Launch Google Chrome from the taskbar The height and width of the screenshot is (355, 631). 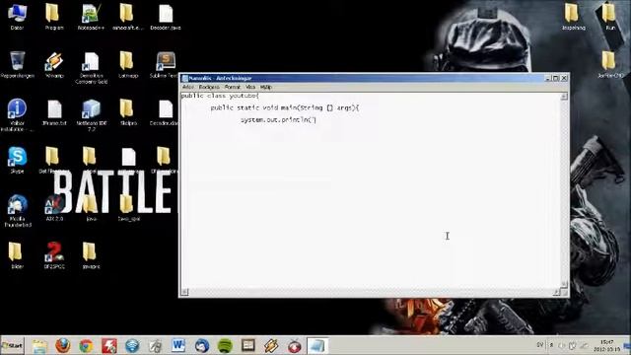(x=86, y=346)
